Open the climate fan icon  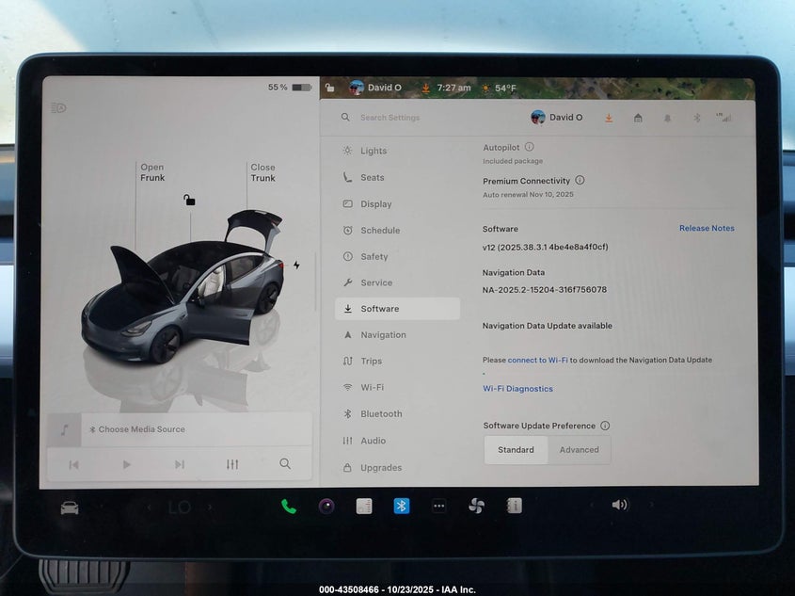(x=476, y=506)
